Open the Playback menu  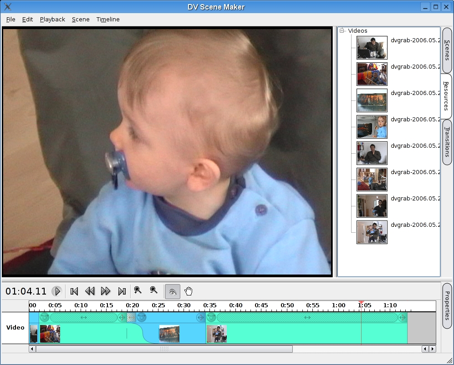(52, 20)
